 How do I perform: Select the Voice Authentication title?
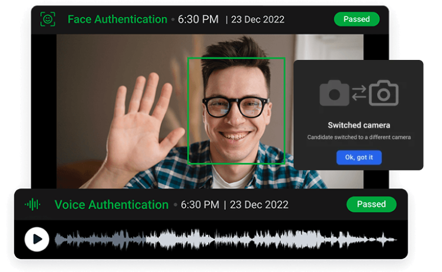tap(111, 204)
